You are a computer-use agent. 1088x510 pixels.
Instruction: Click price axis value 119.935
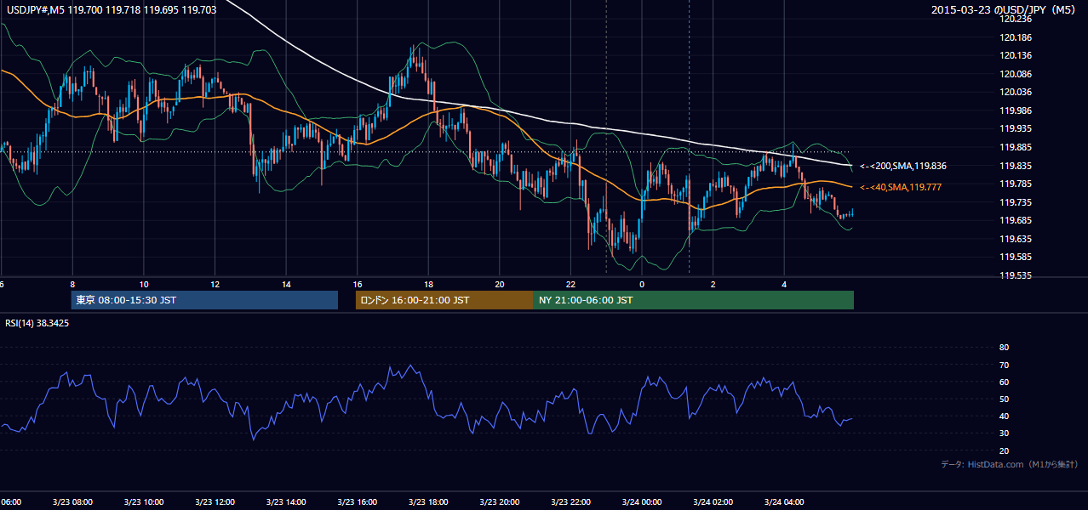(x=1016, y=129)
